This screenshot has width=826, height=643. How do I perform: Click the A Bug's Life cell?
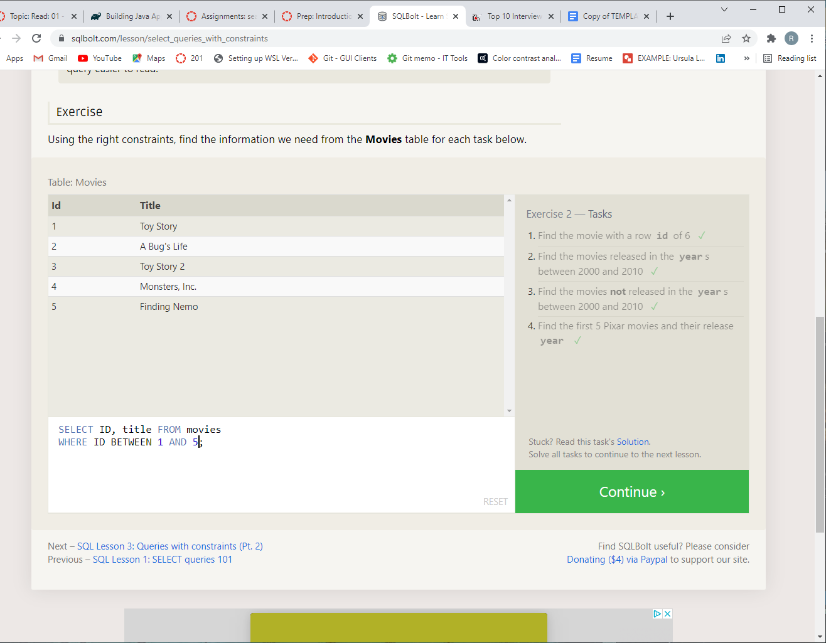pyautogui.click(x=164, y=247)
